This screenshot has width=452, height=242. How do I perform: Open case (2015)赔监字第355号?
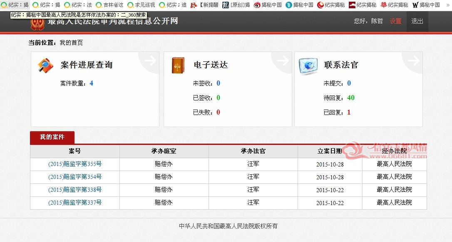click(75, 164)
